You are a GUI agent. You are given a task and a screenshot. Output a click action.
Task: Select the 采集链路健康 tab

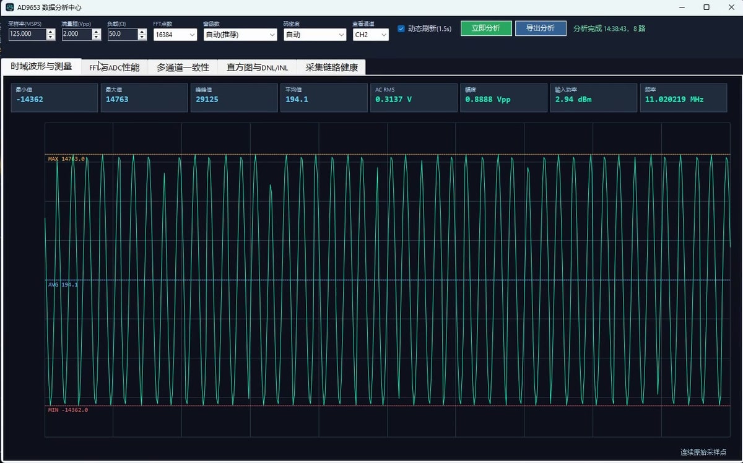[331, 67]
